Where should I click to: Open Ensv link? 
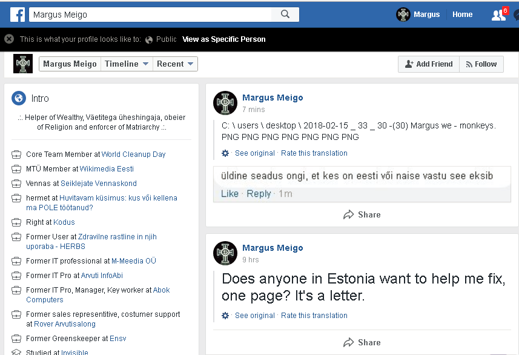pyautogui.click(x=118, y=339)
